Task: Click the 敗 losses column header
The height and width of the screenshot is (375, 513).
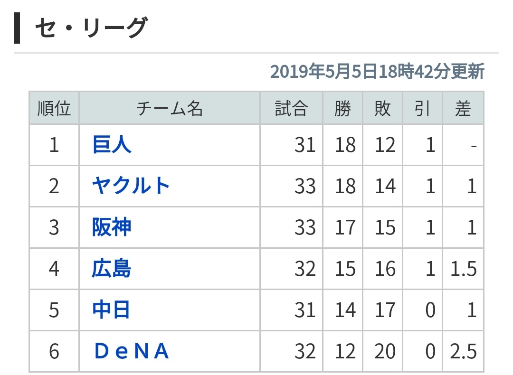Action: 382,109
